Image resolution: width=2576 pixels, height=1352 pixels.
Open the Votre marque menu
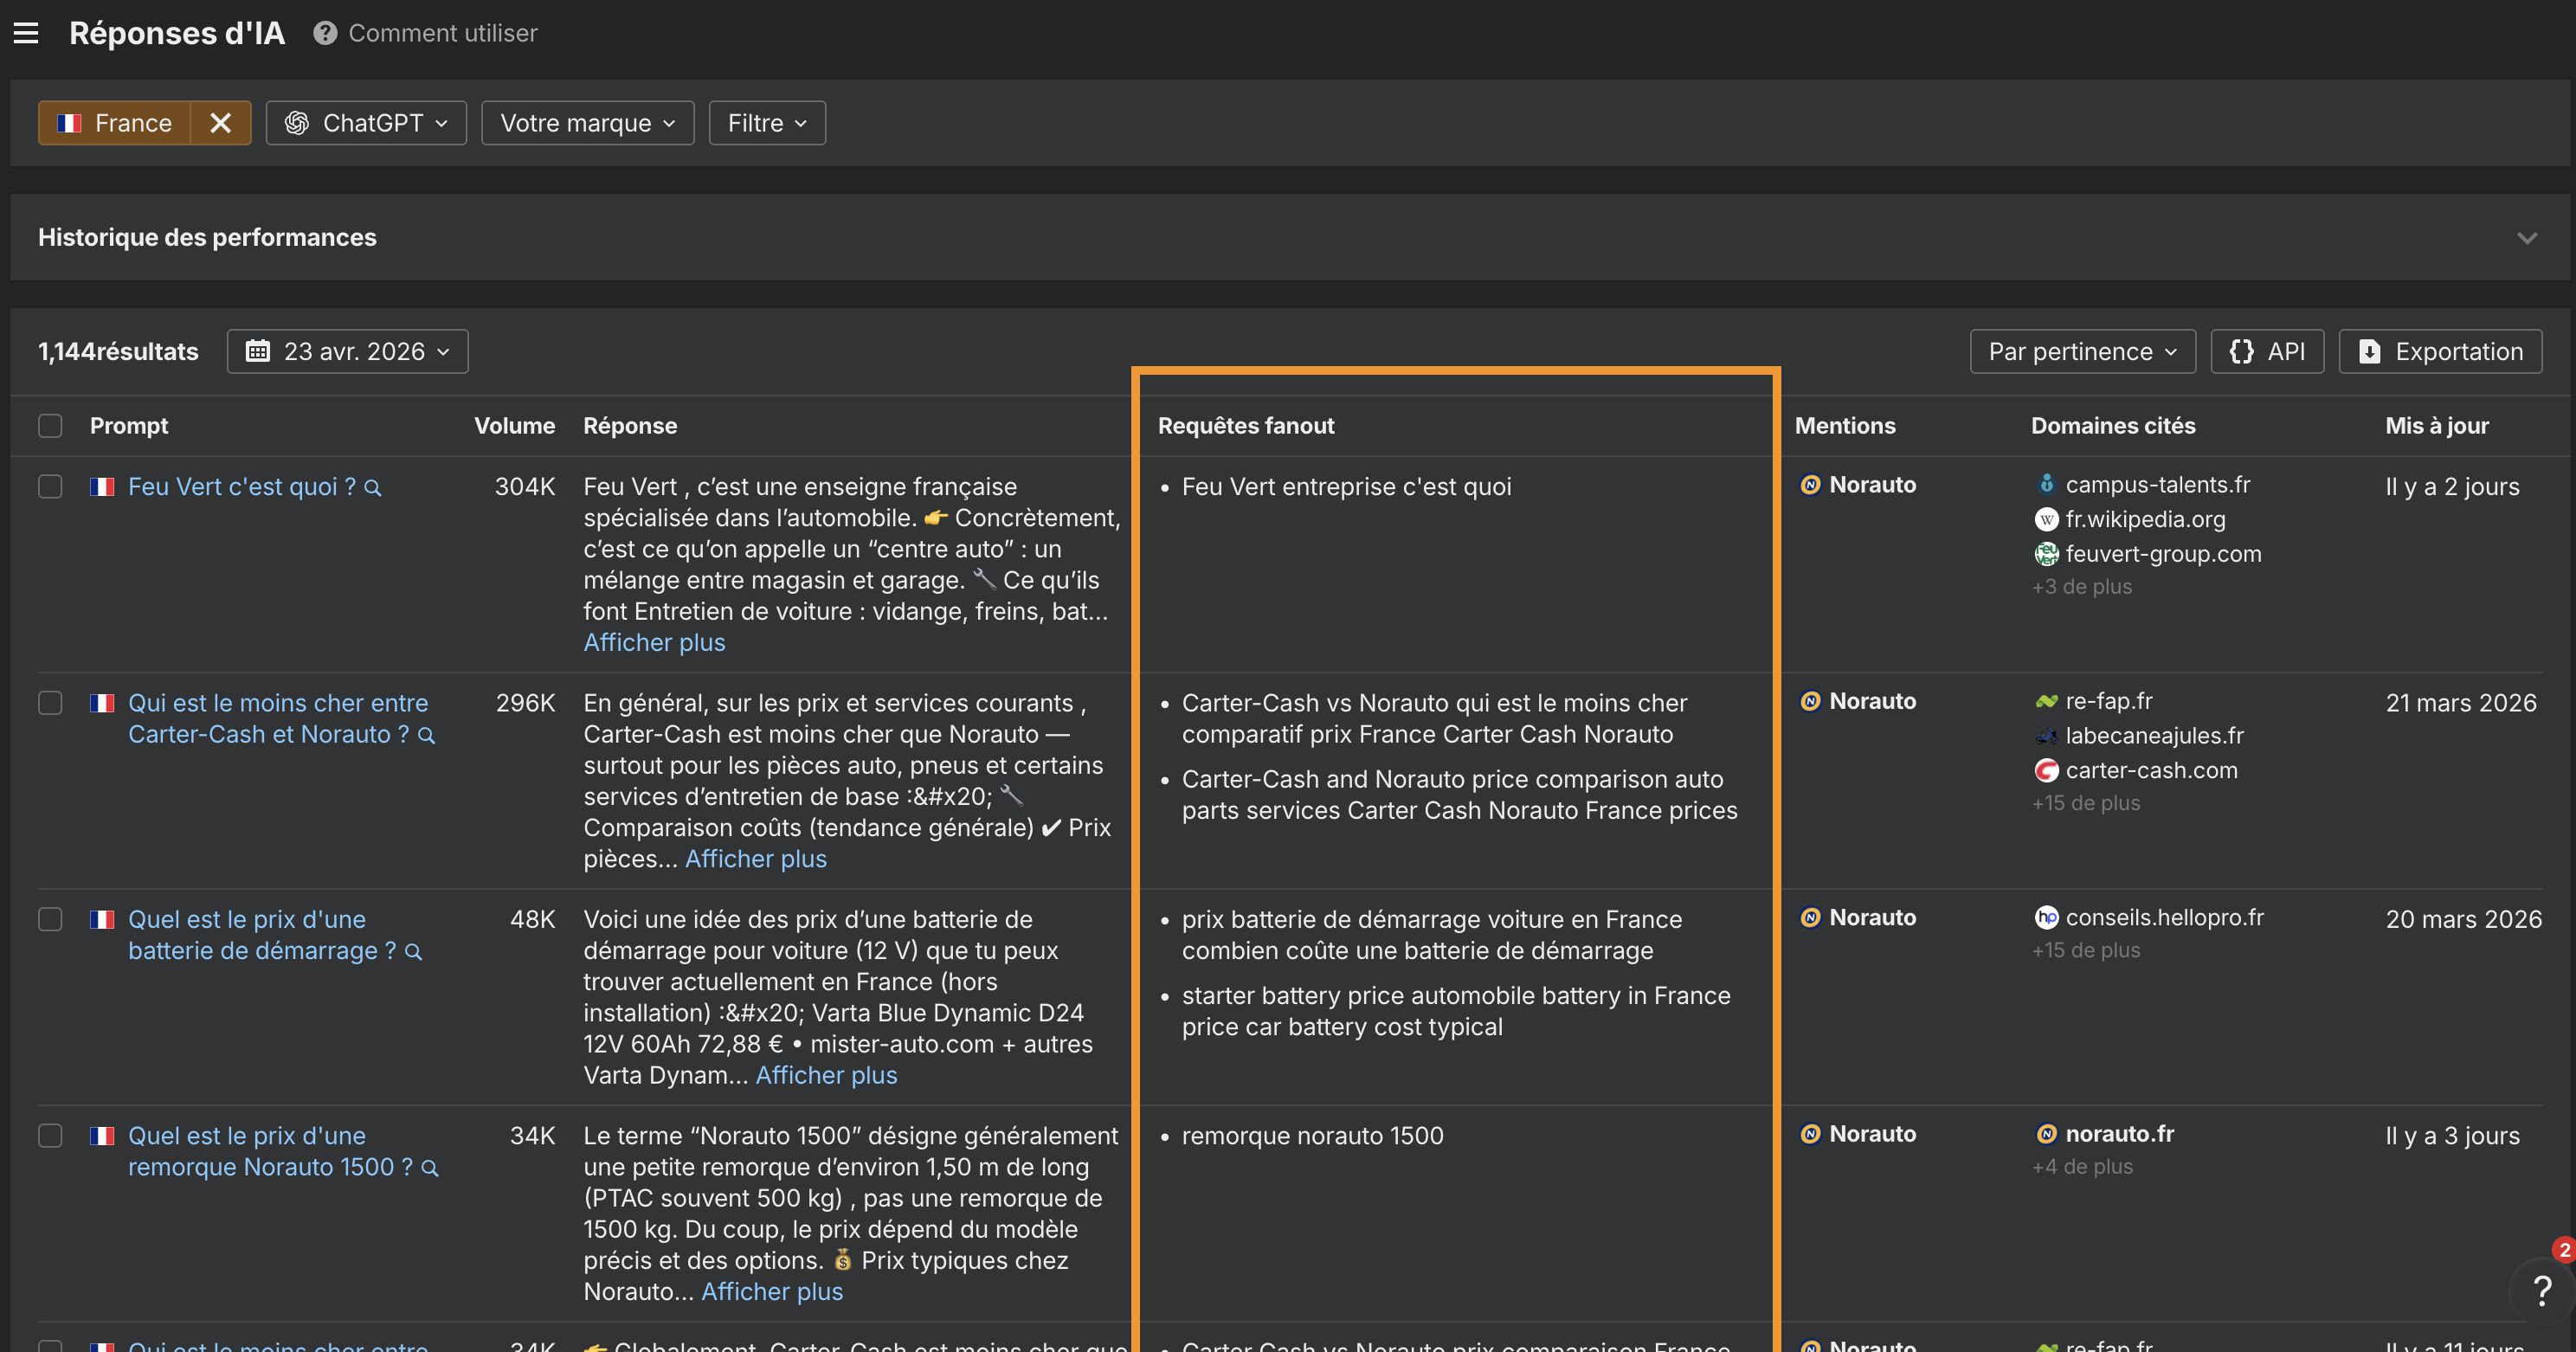click(x=586, y=122)
